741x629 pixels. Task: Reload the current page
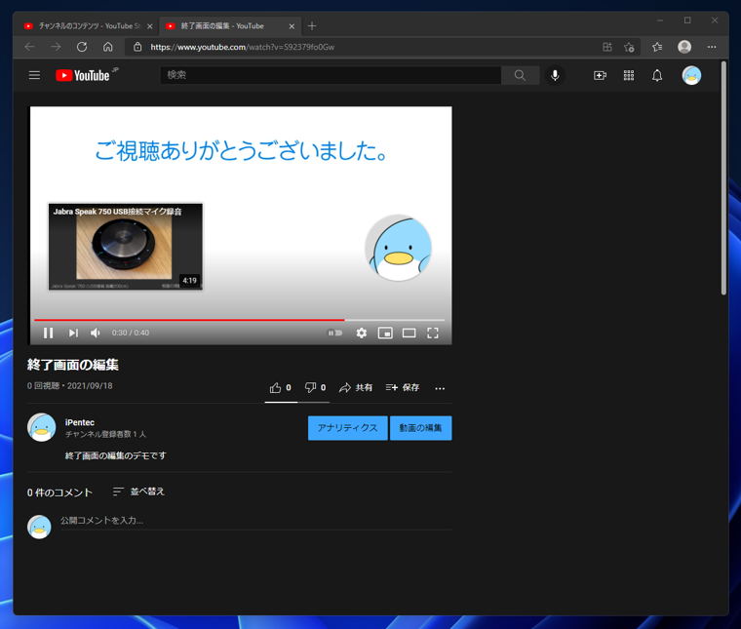pyautogui.click(x=82, y=47)
